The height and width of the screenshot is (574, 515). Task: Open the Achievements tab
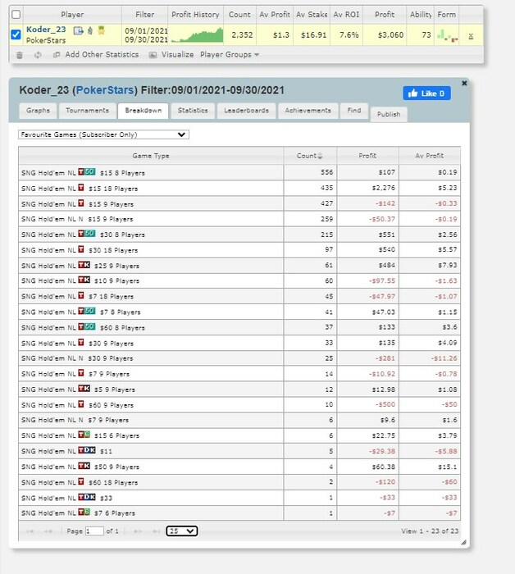tap(308, 111)
